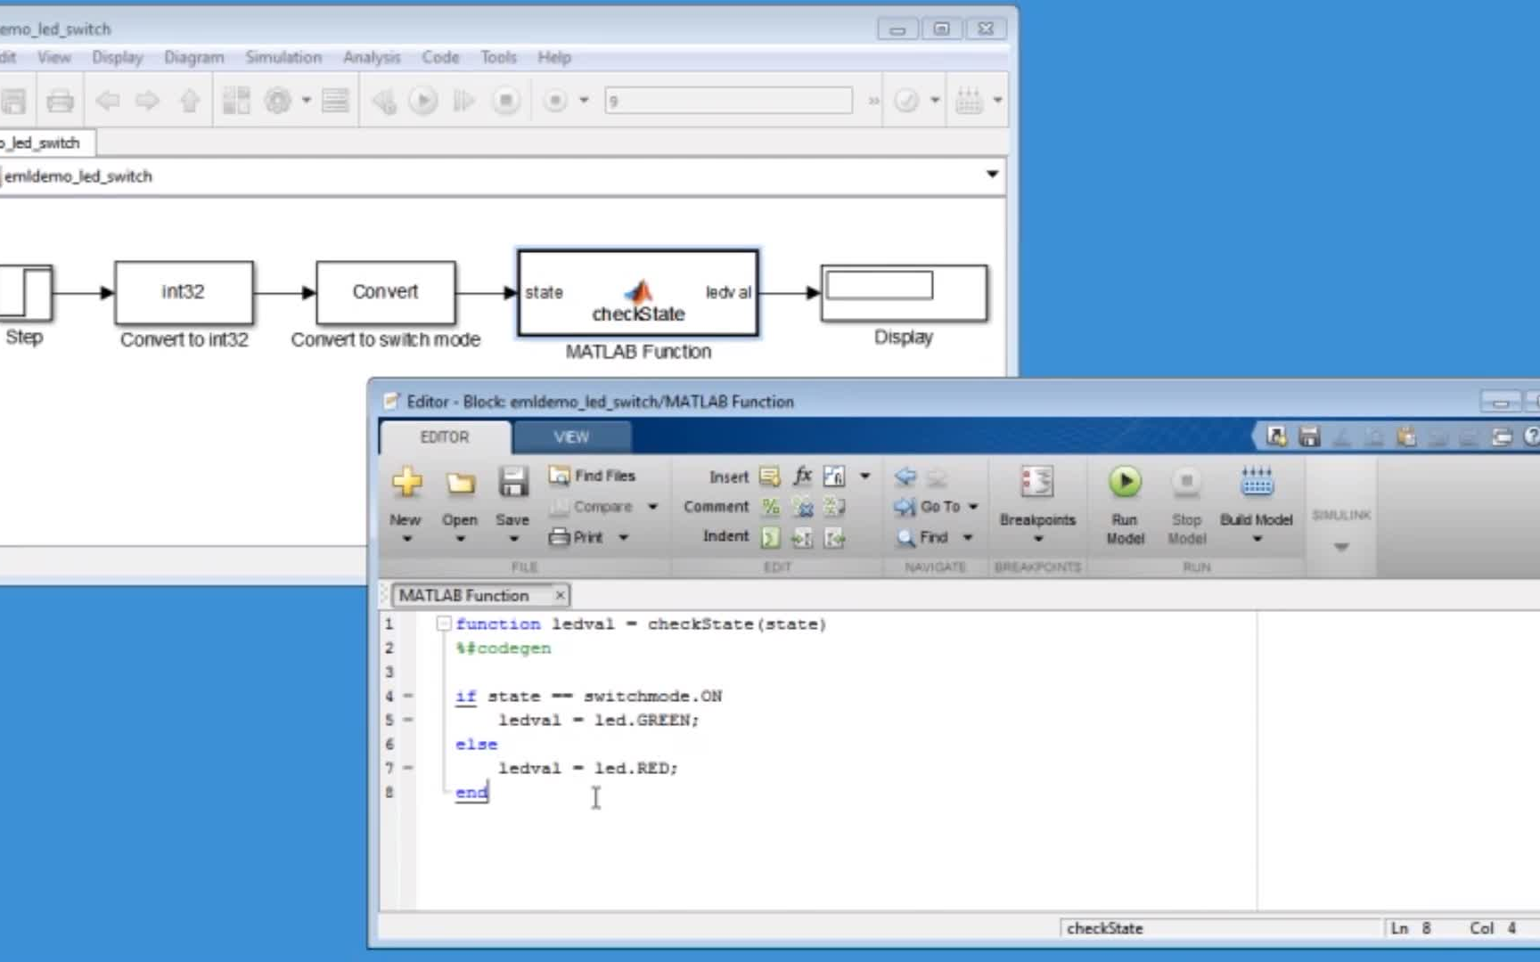Viewport: 1540px width, 962px height.
Task: Click the Breakpoints icon in the Editor ribbon
Action: click(1037, 482)
